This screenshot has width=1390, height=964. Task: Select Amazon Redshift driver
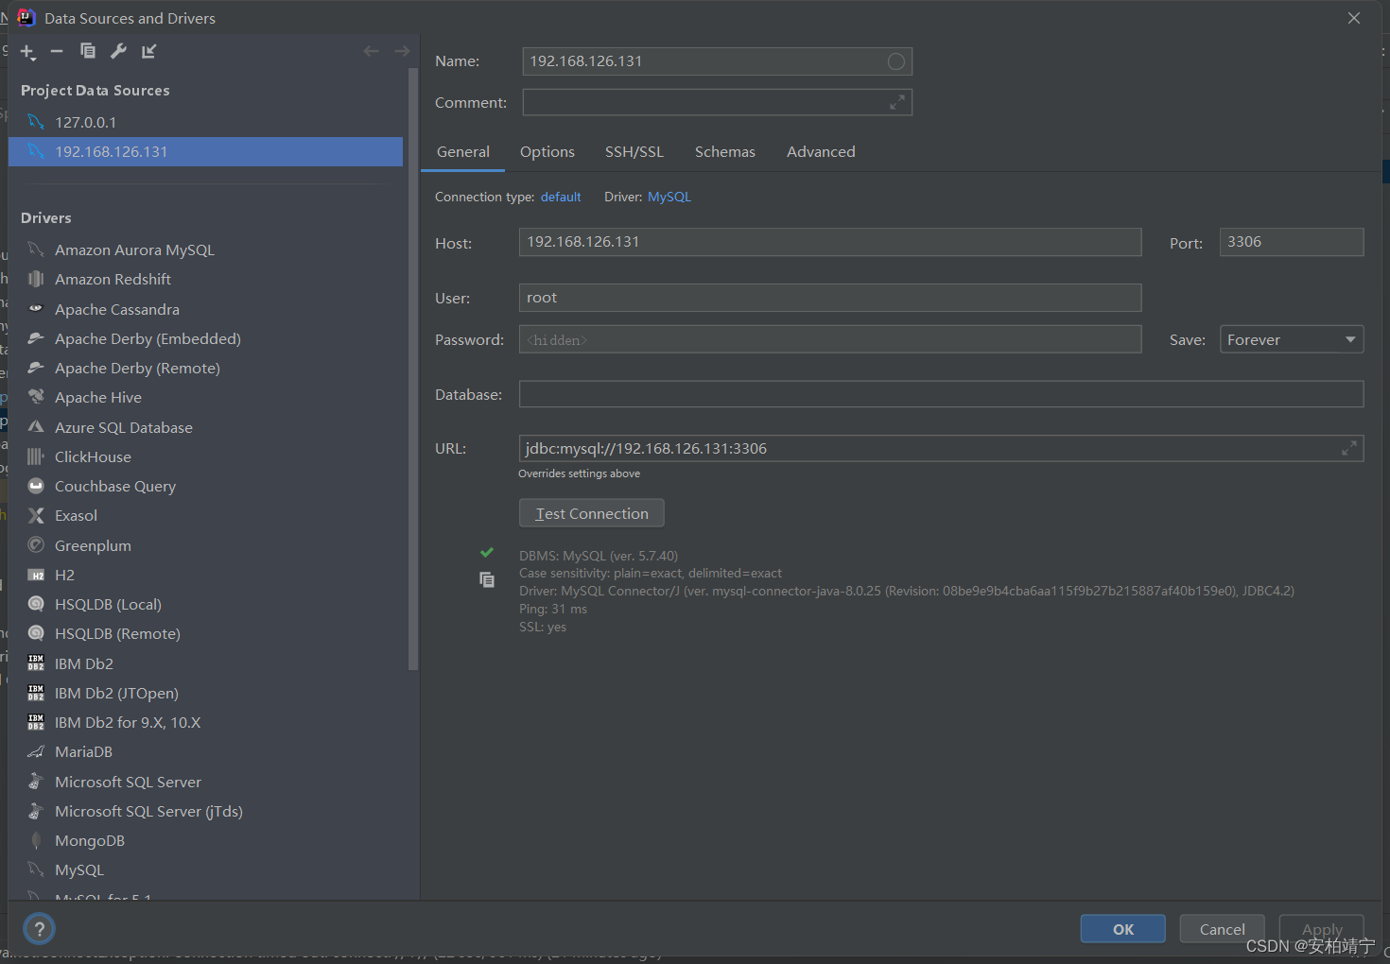coord(206,279)
